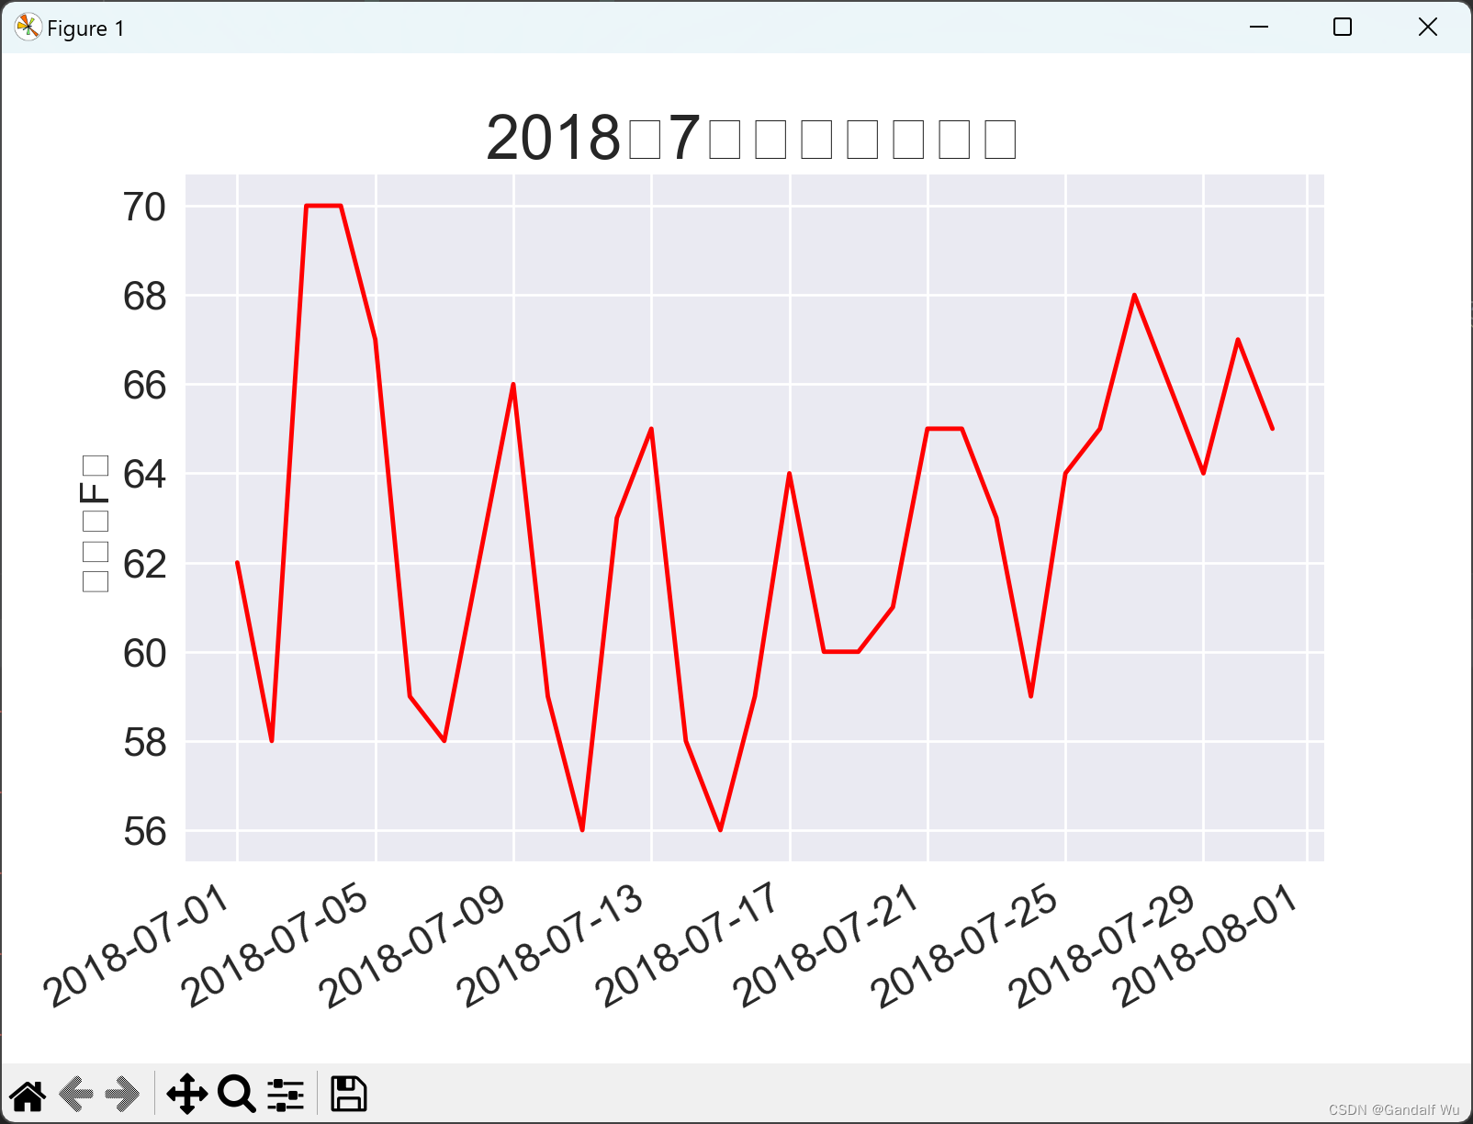Click the y-axis label on the left
Screen dimensions: 1473x1124
[x=95, y=520]
